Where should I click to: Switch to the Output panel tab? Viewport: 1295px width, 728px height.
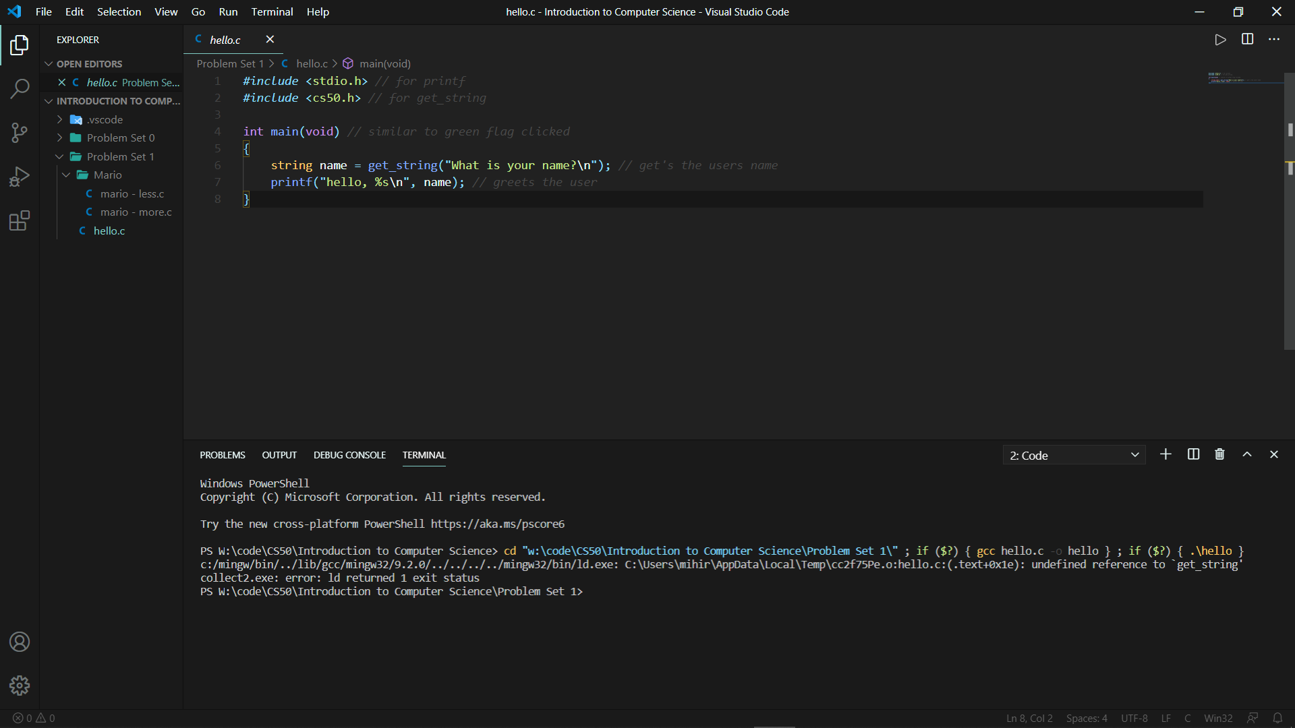tap(279, 455)
